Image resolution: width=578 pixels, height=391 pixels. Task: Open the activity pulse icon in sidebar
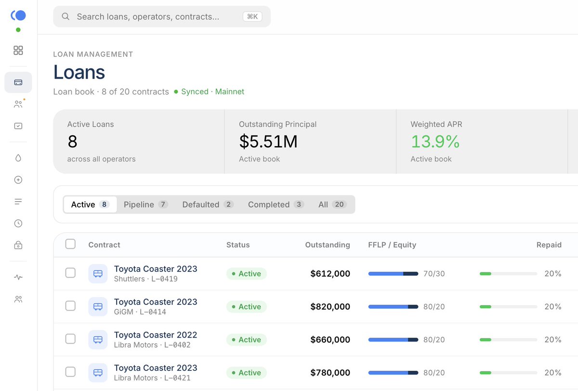point(18,277)
